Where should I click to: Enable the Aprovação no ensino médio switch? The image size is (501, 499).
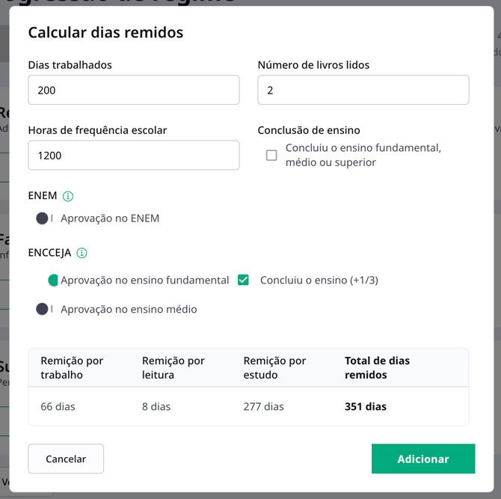45,309
